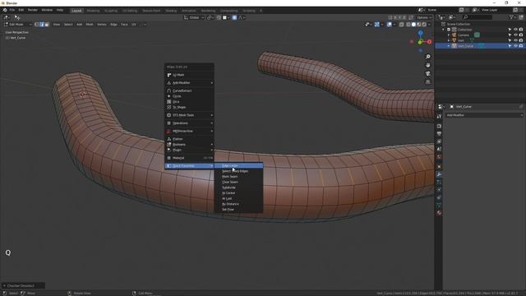Expand Operations submenu in popup menu
Image resolution: width=526 pixels, height=296 pixels.
[x=190, y=123]
